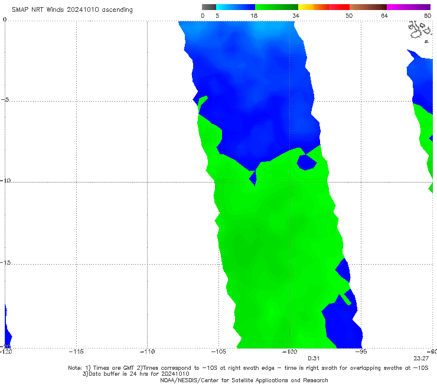Image resolution: width=437 pixels, height=384 pixels.
Task: Click the gray segment of the color bar
Action: pyautogui.click(x=209, y=7)
